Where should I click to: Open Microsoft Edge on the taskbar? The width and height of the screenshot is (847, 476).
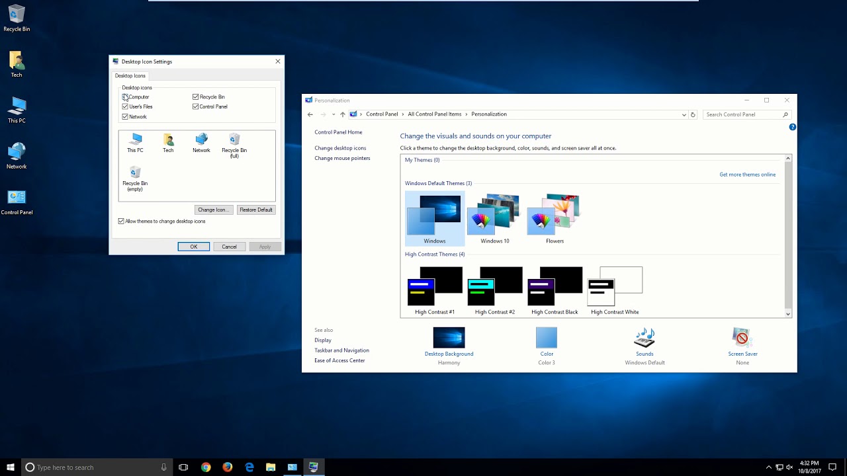tap(249, 467)
